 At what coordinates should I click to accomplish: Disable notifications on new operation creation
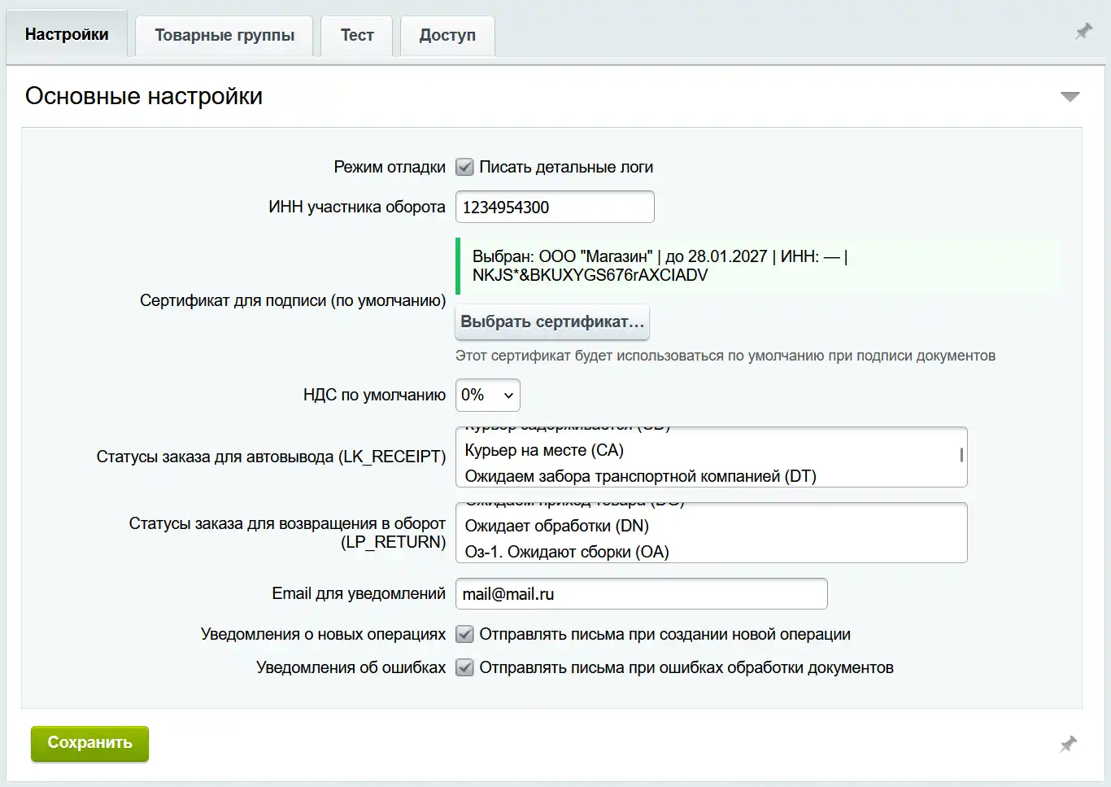(464, 634)
